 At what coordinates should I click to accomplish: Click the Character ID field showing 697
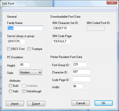(81, 72)
